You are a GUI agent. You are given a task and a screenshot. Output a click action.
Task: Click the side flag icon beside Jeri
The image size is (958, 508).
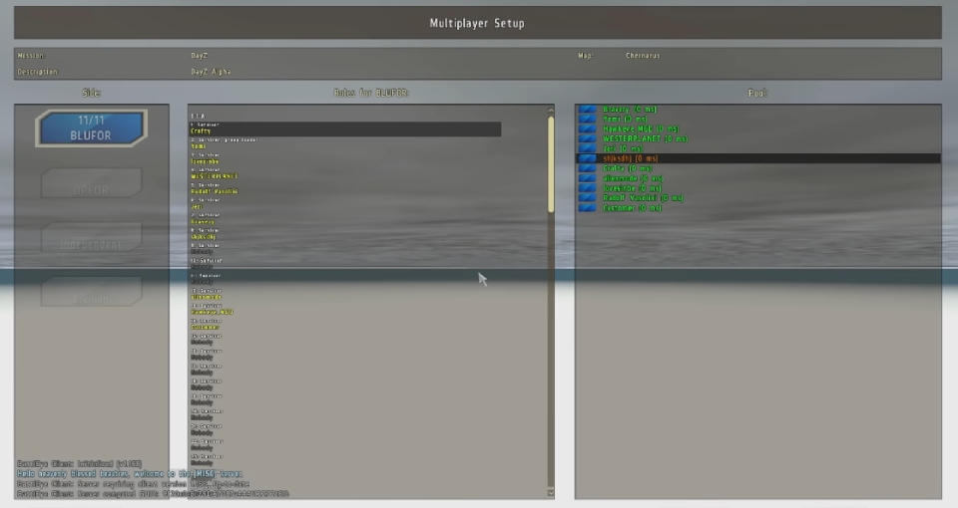(x=587, y=148)
